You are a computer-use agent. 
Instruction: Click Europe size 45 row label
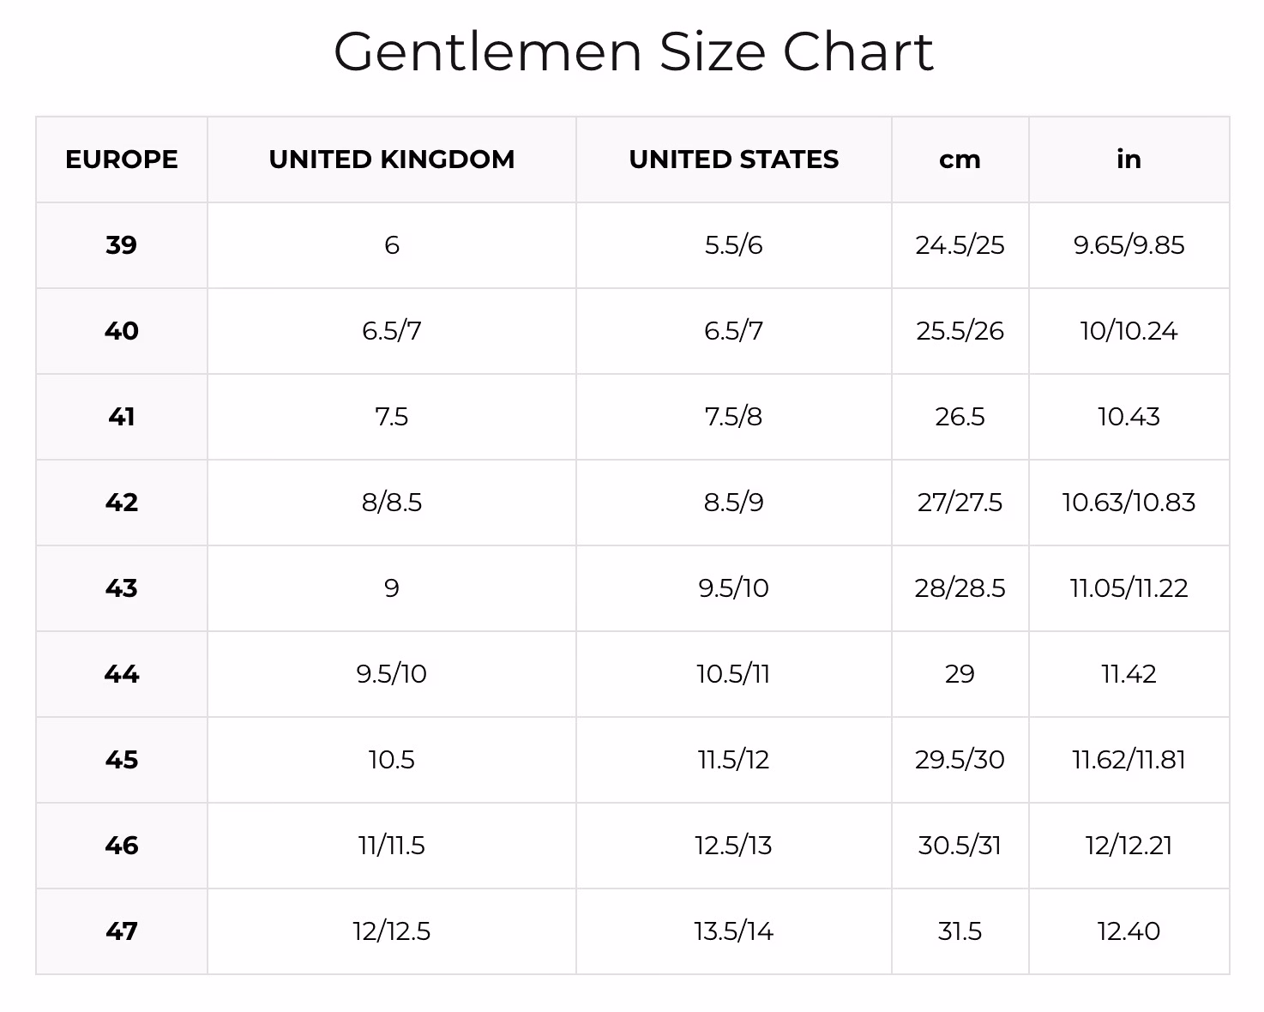[x=122, y=760]
